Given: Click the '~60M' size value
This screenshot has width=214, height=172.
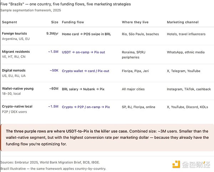Looking at the screenshot, I should click(x=54, y=88).
